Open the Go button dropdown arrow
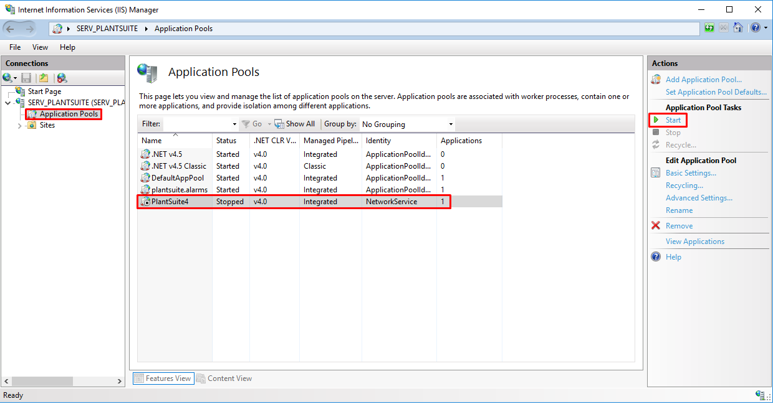773x404 pixels. click(269, 124)
